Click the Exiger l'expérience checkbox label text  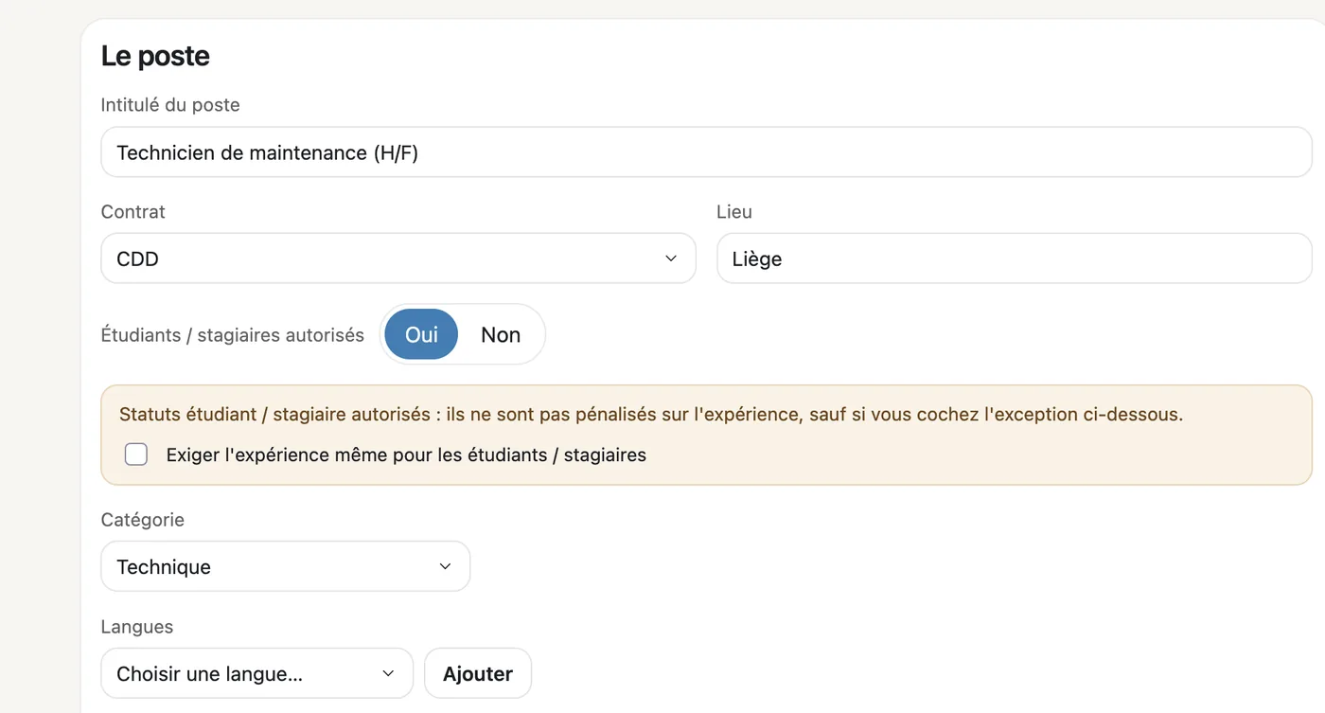click(406, 455)
